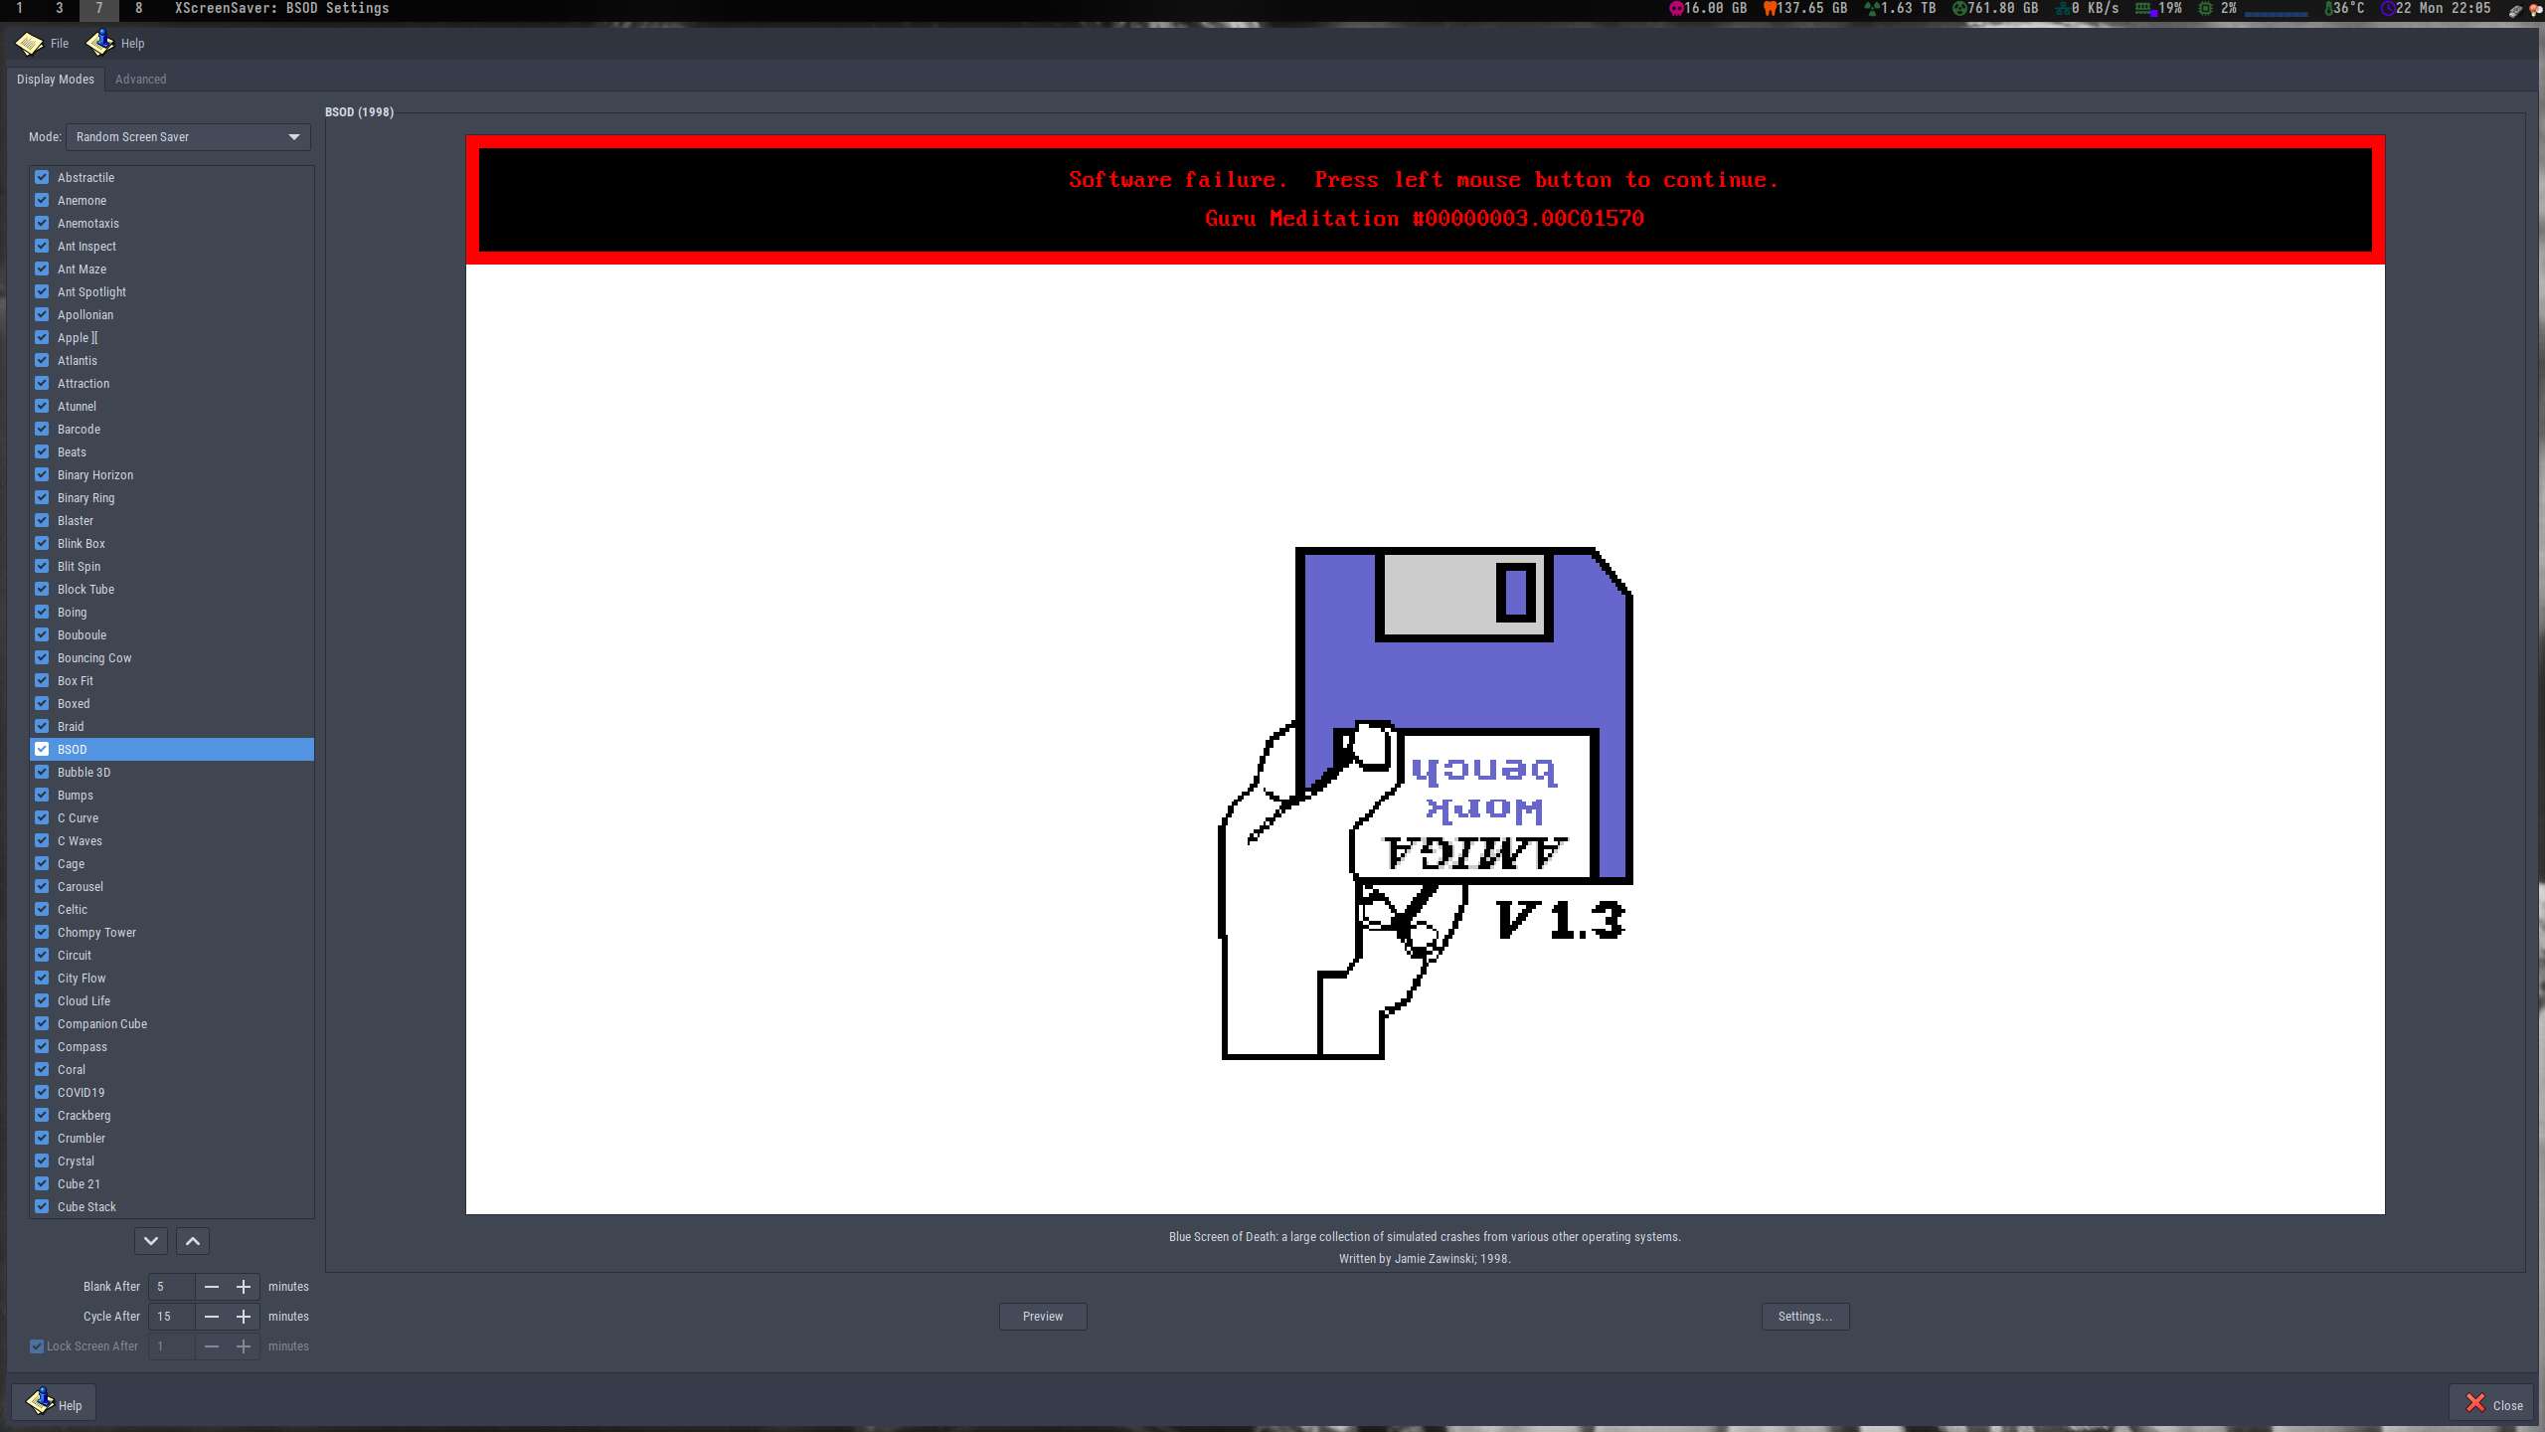Uncheck the Abstractile screensaver checkbox
Screen dimensions: 2545x1432
(42, 177)
